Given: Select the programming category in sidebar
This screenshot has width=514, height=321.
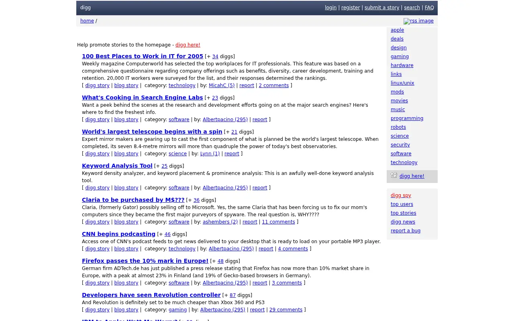Looking at the screenshot, I should [x=407, y=118].
